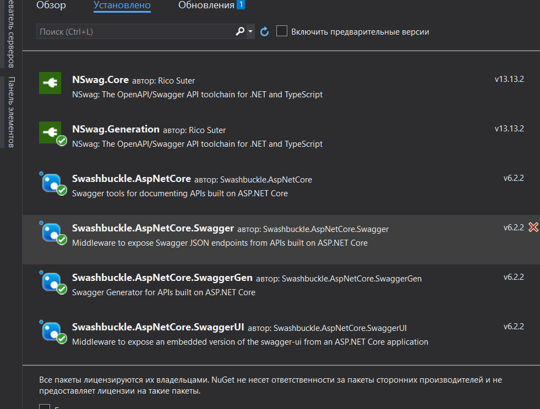Open the server explorer side tab
Image resolution: width=540 pixels, height=409 pixels.
click(x=11, y=34)
